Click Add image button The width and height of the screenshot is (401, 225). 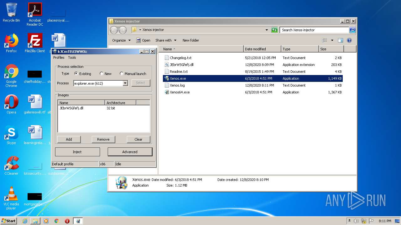[69, 139]
